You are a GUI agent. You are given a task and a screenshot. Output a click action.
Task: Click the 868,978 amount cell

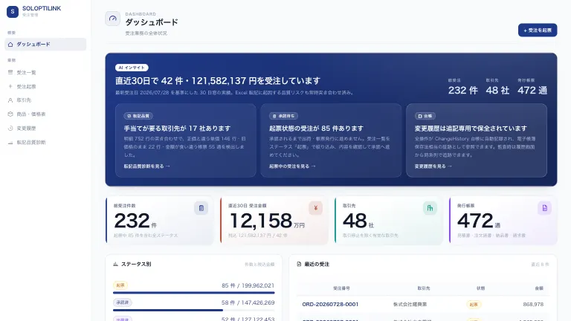click(533, 304)
